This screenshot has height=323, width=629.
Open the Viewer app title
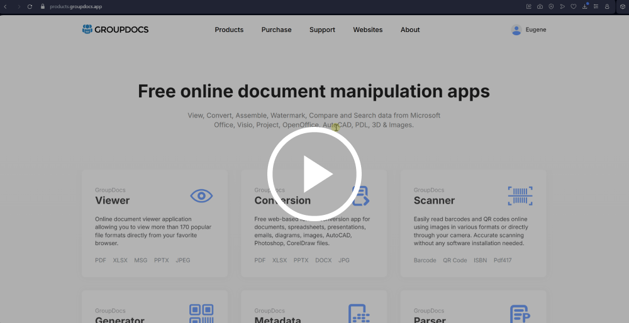pyautogui.click(x=113, y=200)
